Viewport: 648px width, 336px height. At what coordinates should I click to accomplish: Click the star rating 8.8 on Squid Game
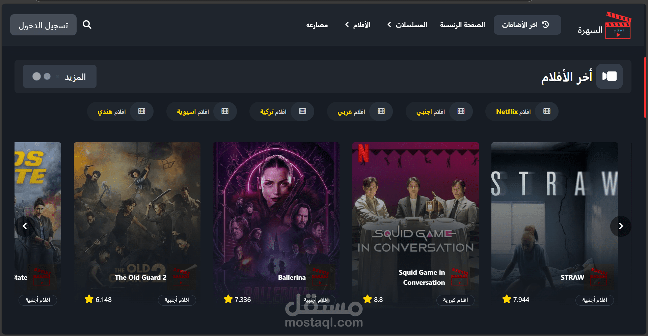coord(373,299)
